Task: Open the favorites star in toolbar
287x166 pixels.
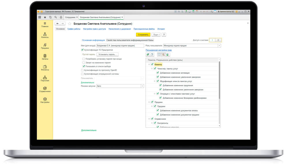Action: point(45,17)
